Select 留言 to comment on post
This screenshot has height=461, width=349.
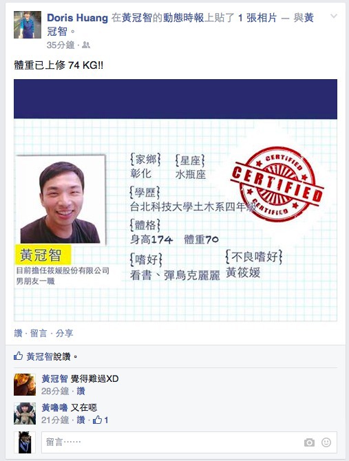pos(39,333)
